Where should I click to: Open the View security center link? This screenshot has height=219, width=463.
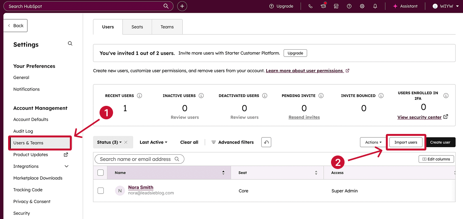419,117
